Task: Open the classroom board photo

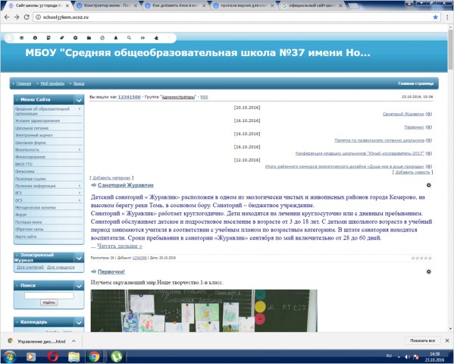Action: pyautogui.click(x=204, y=311)
